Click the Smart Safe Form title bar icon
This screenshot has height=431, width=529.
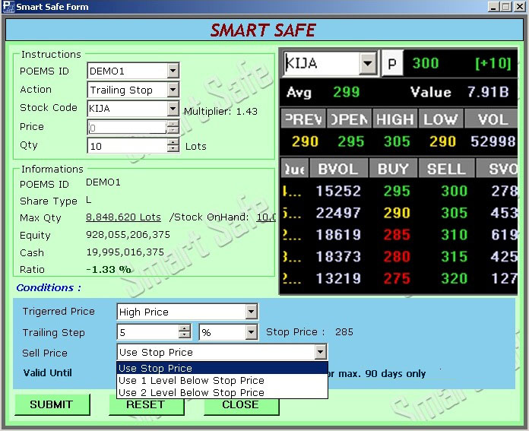click(8, 6)
